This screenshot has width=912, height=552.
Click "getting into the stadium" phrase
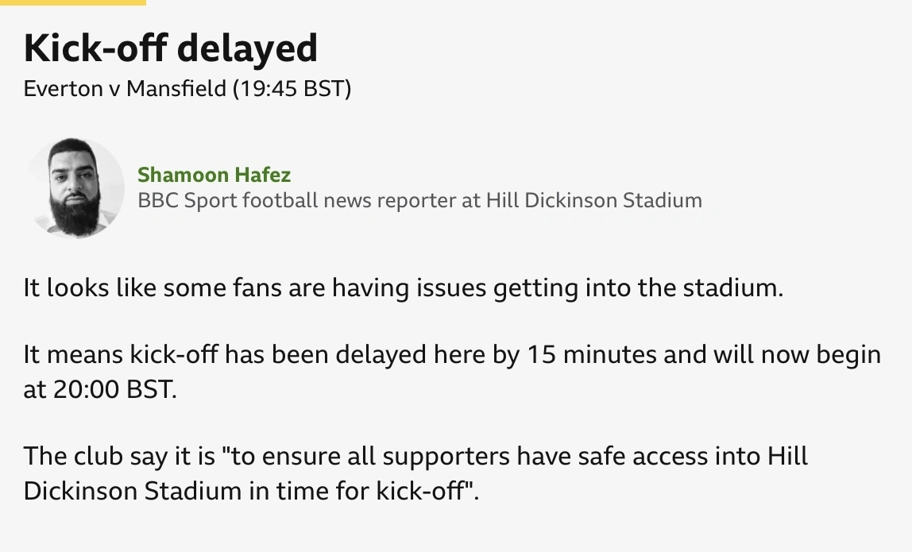(638, 288)
